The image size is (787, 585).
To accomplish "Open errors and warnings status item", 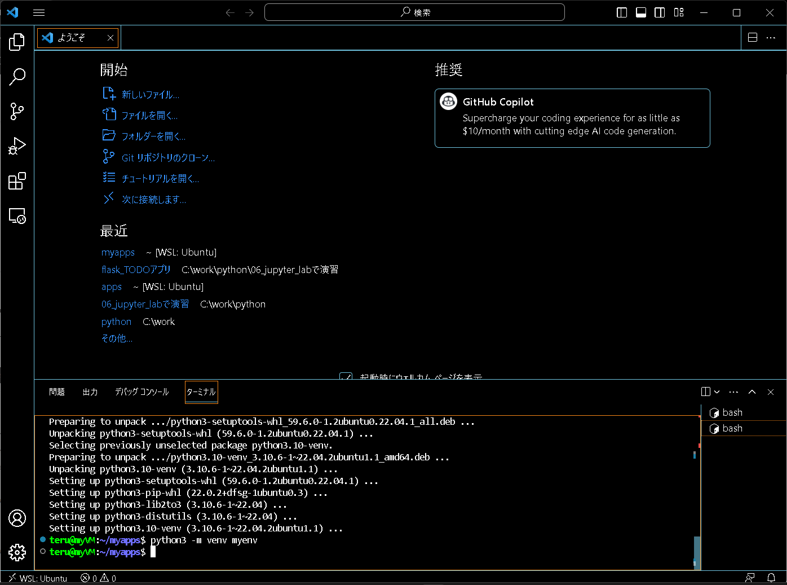I will pyautogui.click(x=99, y=578).
